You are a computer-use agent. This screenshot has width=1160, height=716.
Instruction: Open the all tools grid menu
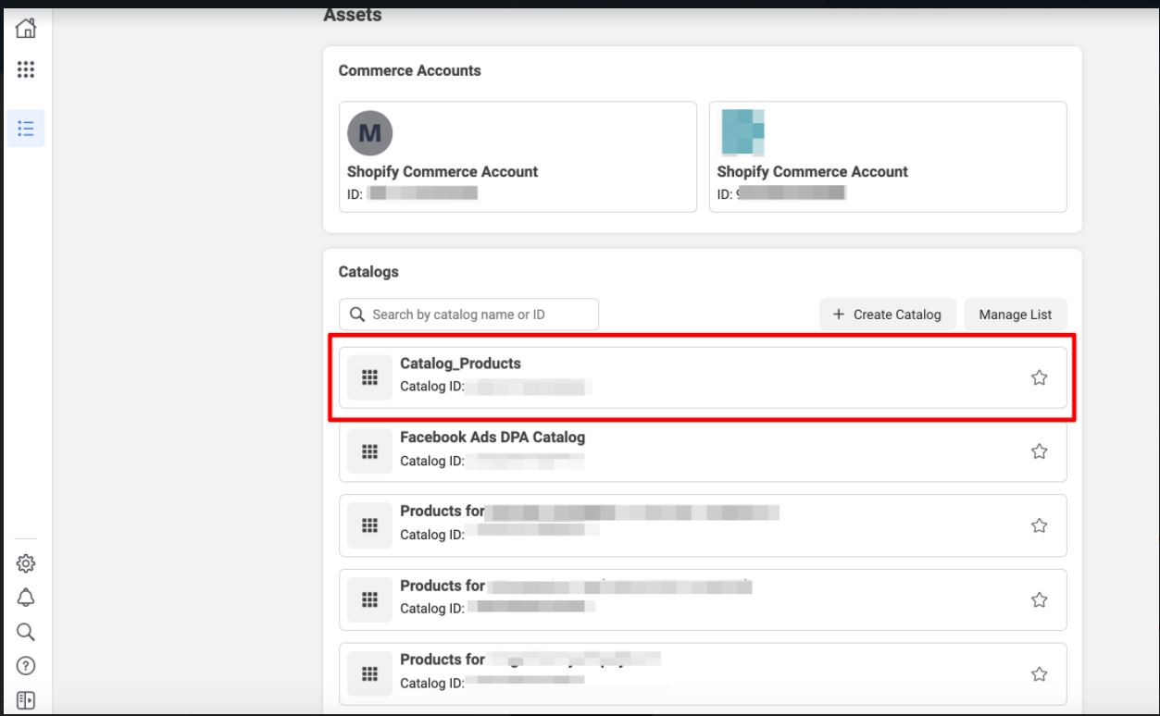26,69
